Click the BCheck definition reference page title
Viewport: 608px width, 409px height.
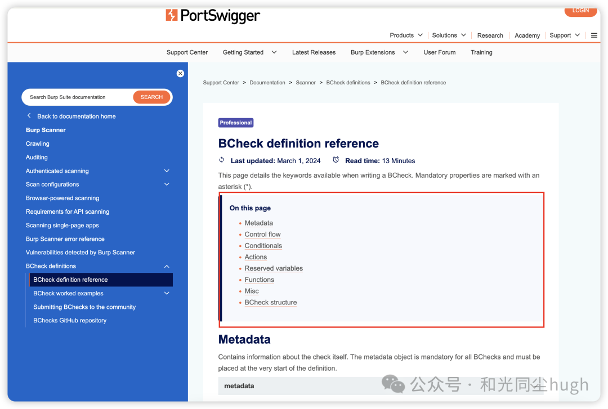pyautogui.click(x=298, y=143)
